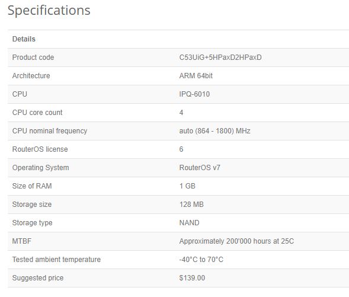Click the Size of RAM label
The image size is (349, 297).
tap(32, 186)
